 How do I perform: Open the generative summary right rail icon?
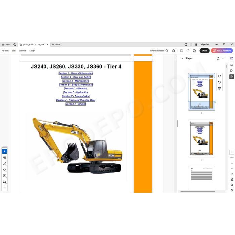232,65
